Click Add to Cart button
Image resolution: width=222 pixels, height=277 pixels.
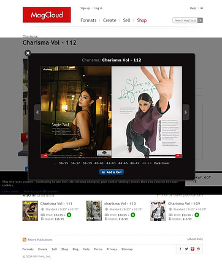point(112,172)
